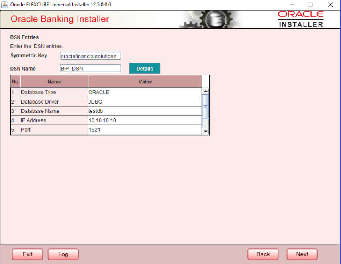Select the JDBC value cell
The image size is (341, 264).
[145, 102]
